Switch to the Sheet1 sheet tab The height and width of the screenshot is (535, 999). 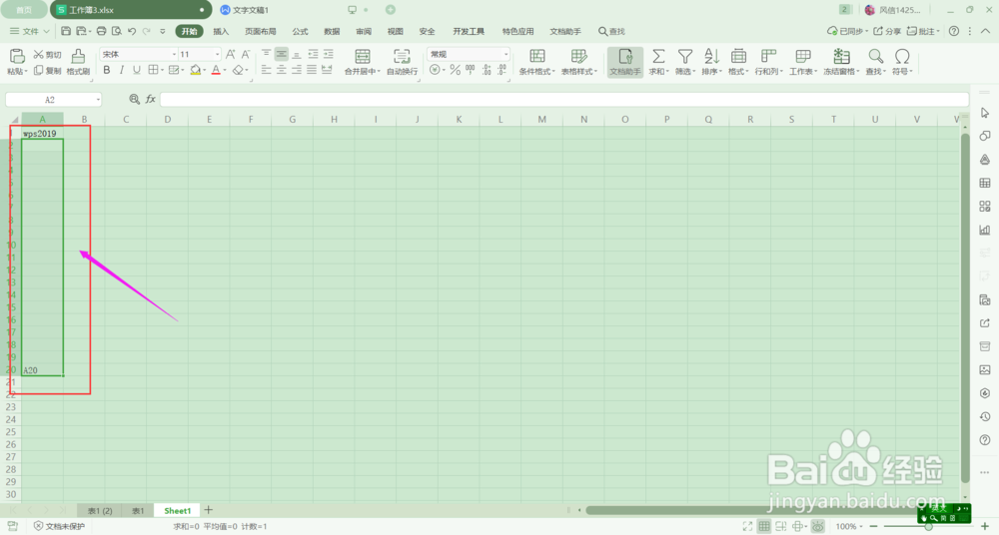(177, 511)
